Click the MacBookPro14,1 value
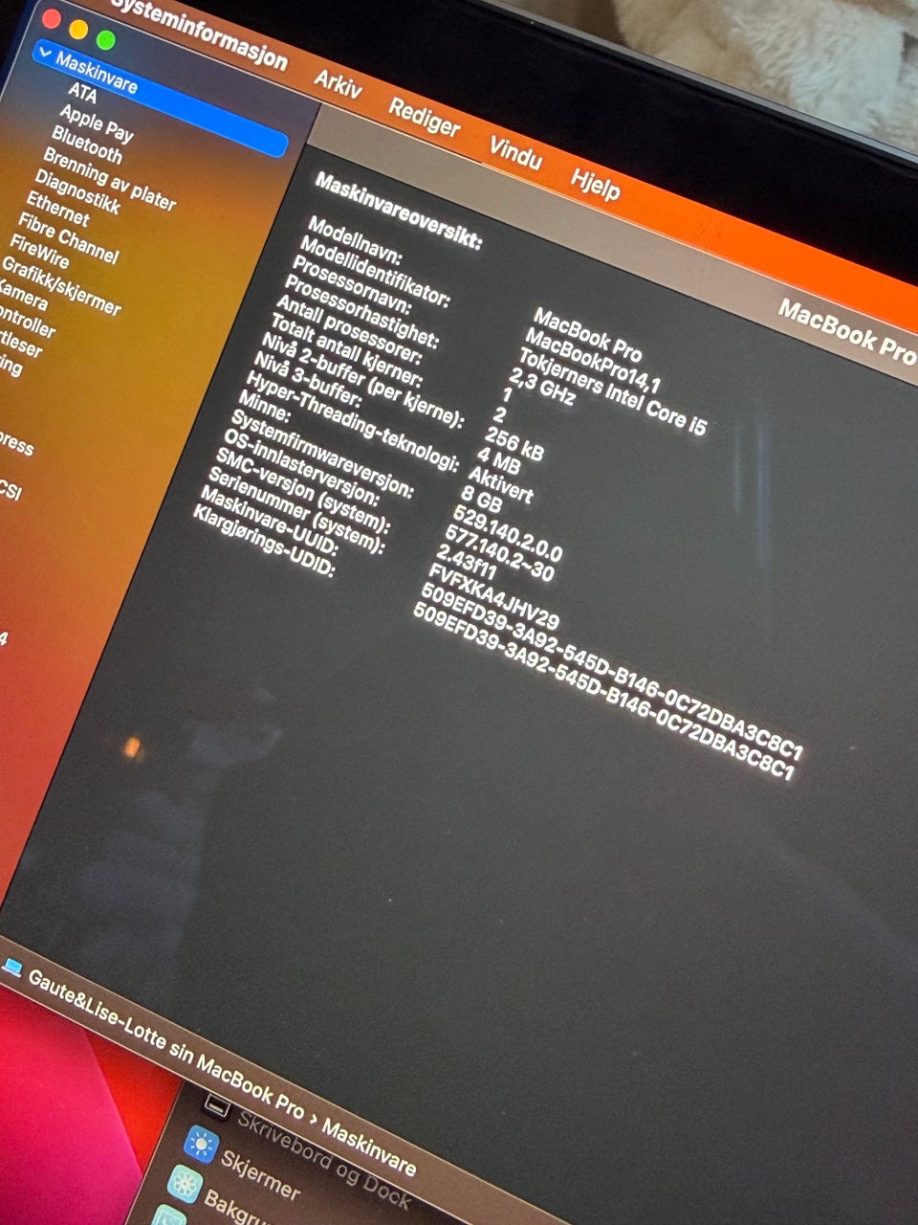The image size is (918, 1225). [x=593, y=362]
